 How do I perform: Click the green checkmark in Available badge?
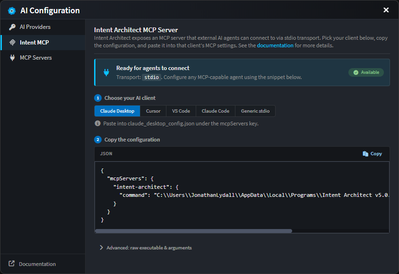pyautogui.click(x=356, y=72)
